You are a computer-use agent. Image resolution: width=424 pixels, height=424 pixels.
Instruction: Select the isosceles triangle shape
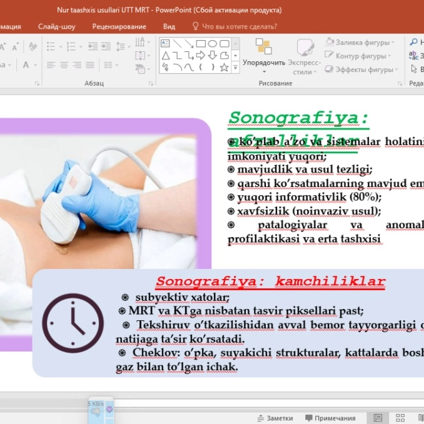165,56
